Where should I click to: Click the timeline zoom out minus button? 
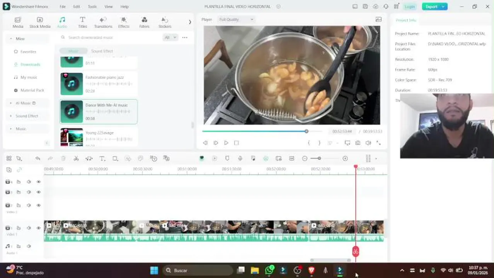(x=305, y=158)
